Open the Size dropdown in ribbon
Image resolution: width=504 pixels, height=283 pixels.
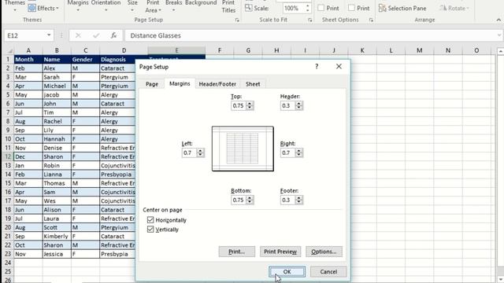[x=132, y=6]
